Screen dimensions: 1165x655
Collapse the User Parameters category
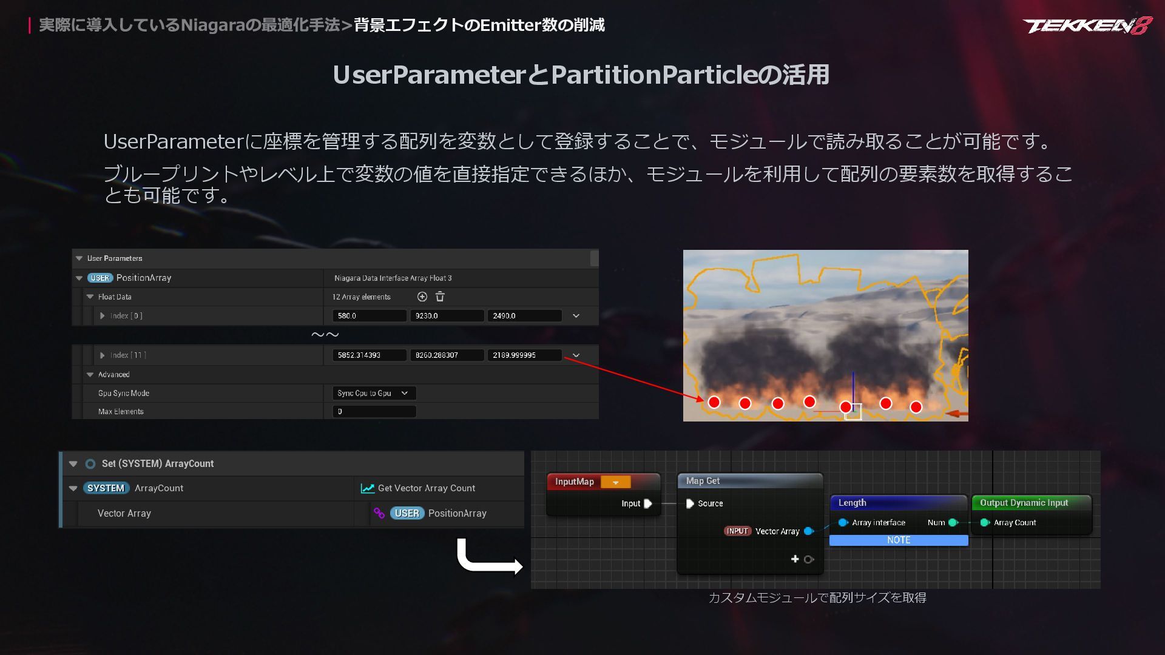79,258
